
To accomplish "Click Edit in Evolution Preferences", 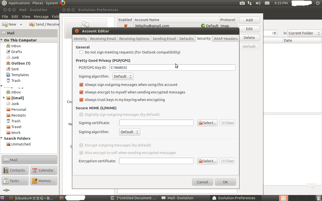I will coord(249,29).
